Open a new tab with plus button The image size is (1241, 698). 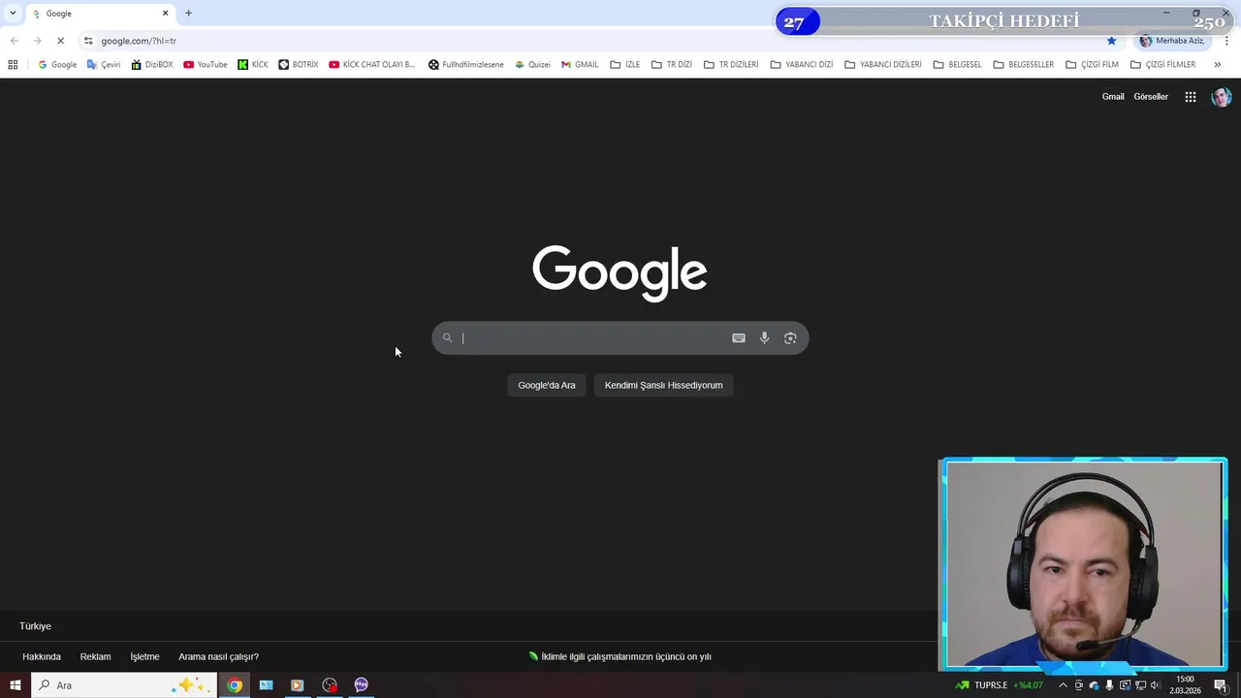[x=188, y=14]
